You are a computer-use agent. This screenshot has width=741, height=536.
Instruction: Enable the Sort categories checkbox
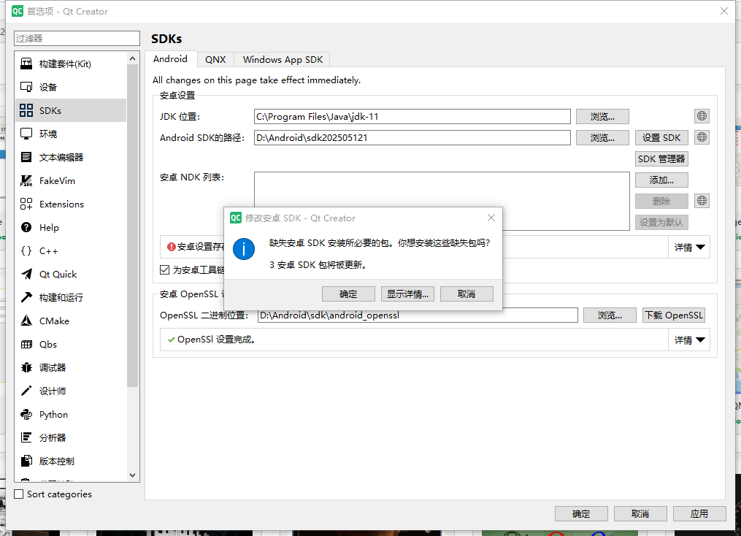(19, 494)
